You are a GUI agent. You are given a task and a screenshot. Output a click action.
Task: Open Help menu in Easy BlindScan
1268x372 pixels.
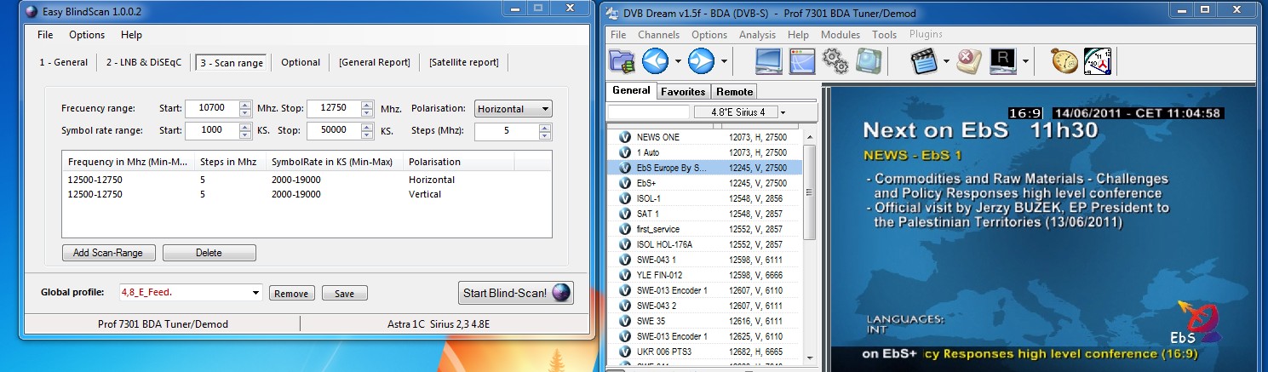tap(131, 35)
